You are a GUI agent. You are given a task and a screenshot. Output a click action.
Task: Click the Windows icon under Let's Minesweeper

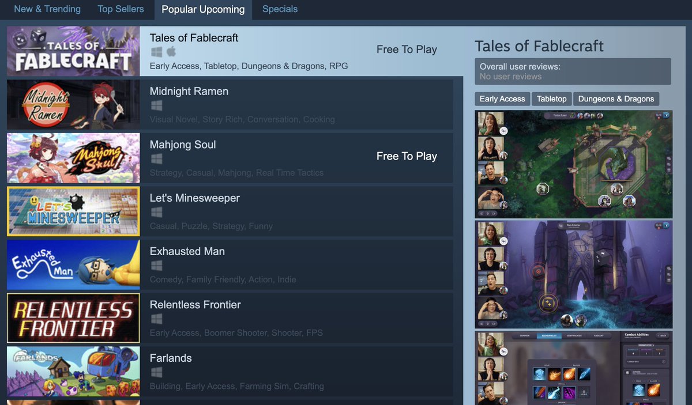(x=156, y=212)
